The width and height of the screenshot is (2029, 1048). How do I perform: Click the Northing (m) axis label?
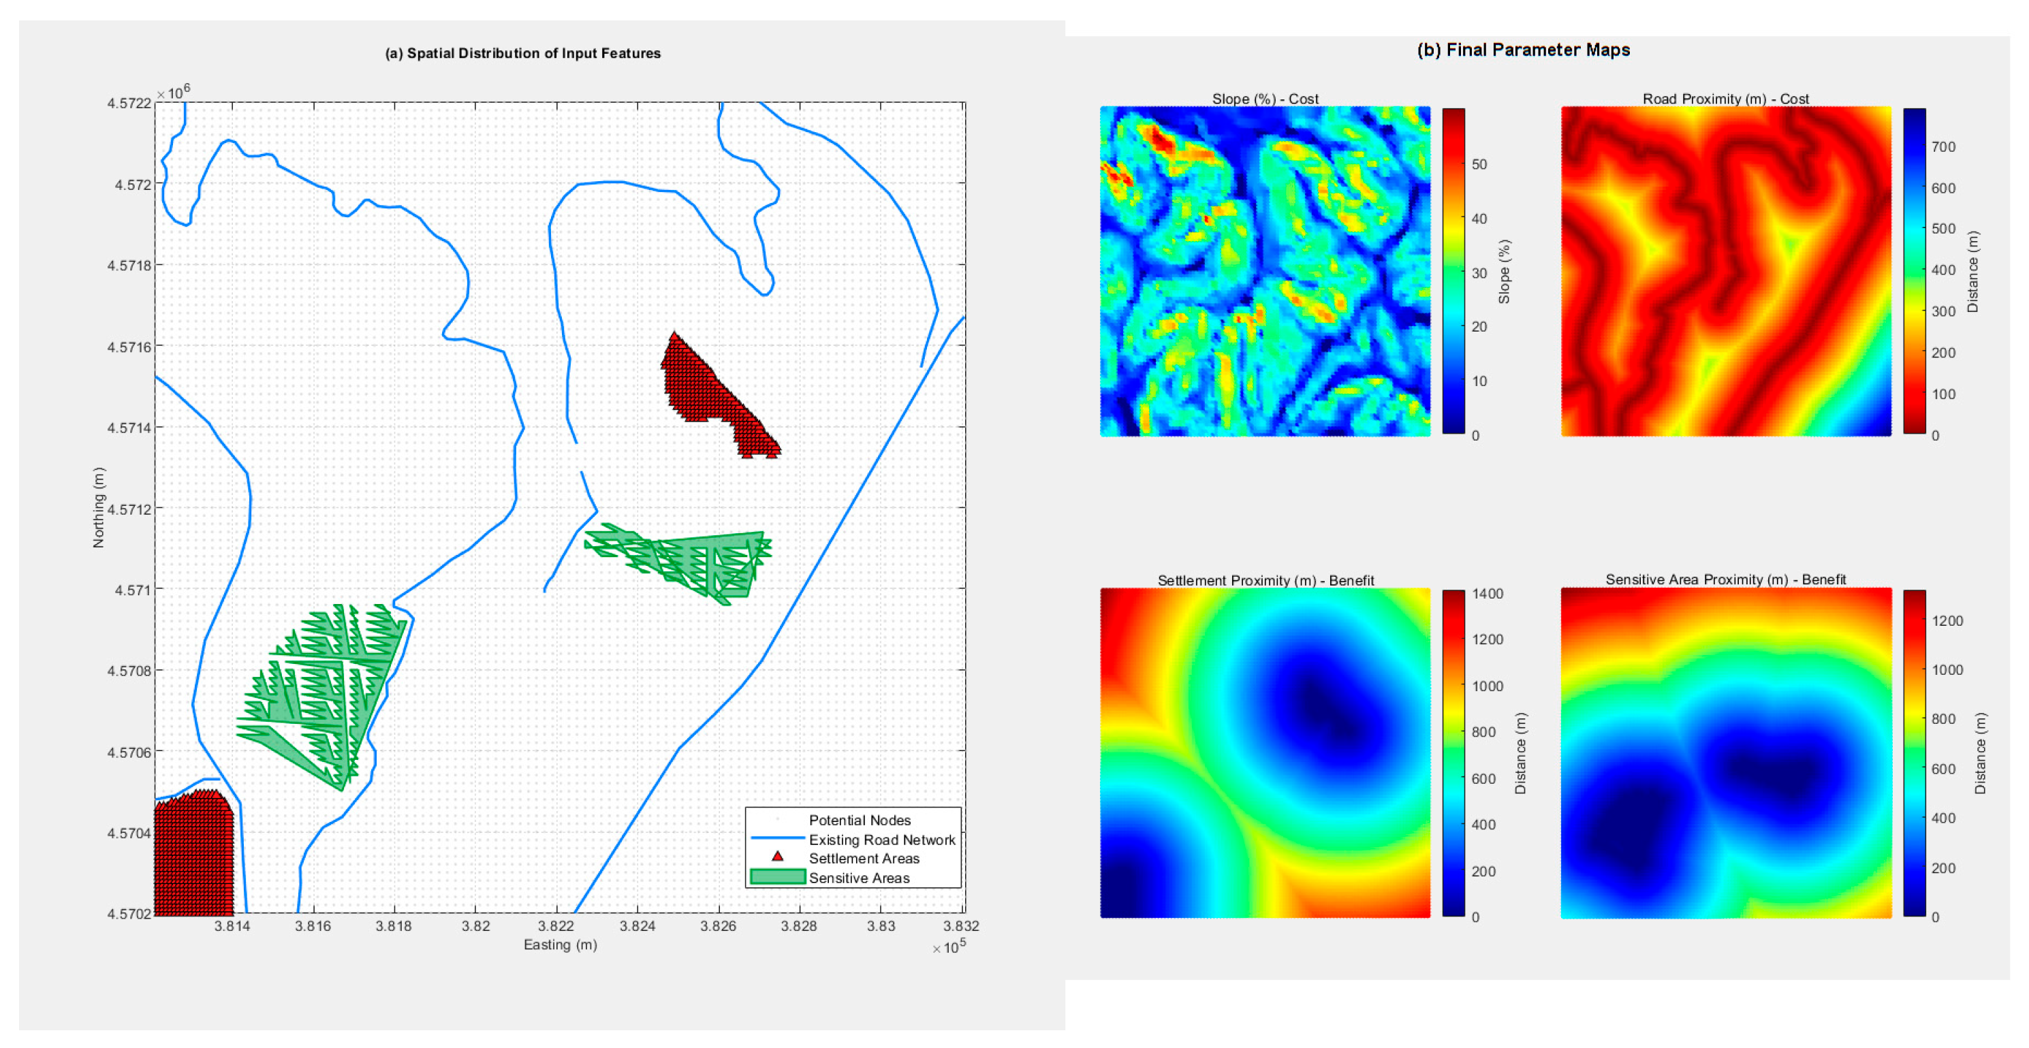pos(99,507)
